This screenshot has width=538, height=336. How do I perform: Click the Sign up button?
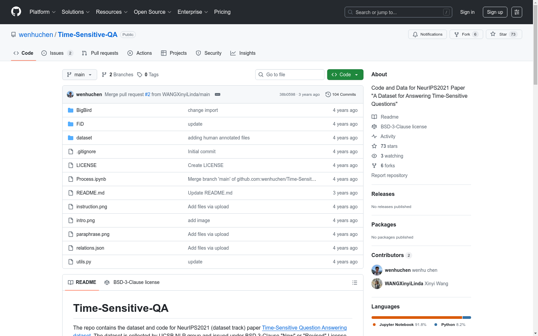(x=495, y=12)
